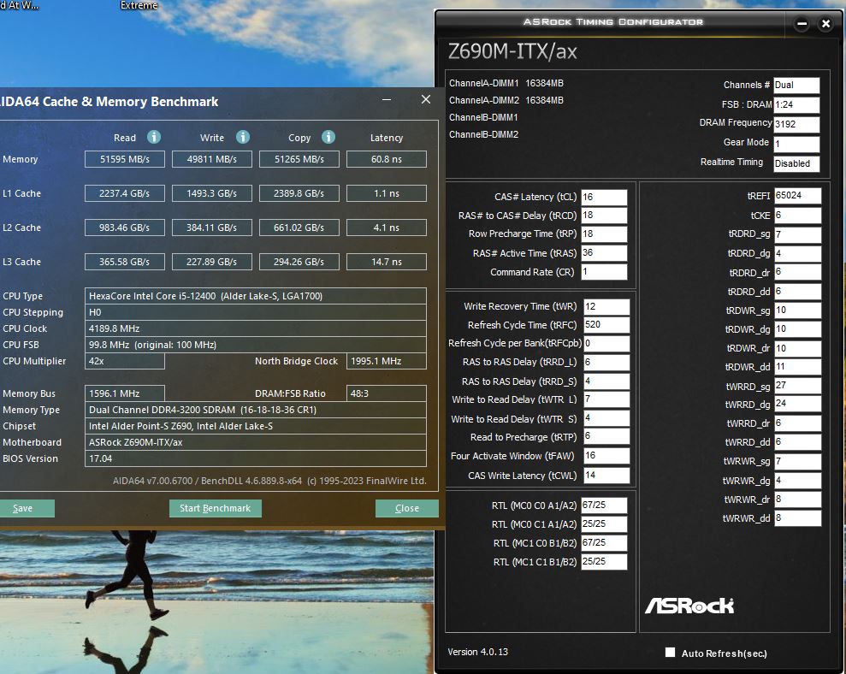Click the RTL (MC0 C1 A1/A2) field
Screen dimensions: 846x674
(x=604, y=524)
